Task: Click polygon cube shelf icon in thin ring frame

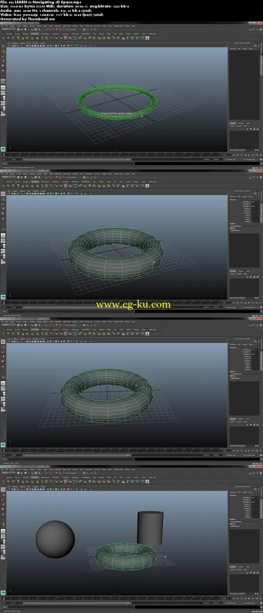Action: pos(13,38)
